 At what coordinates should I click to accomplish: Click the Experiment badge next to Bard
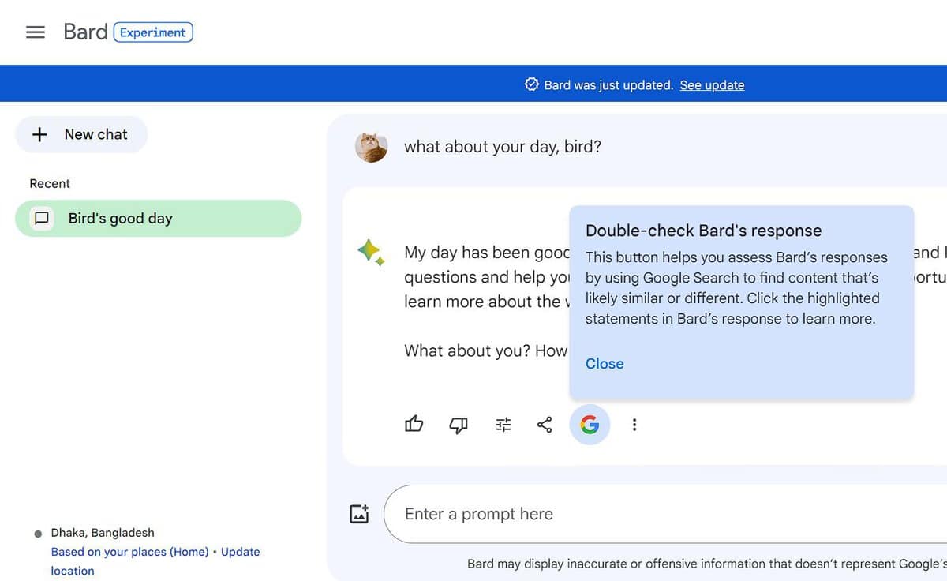153,32
